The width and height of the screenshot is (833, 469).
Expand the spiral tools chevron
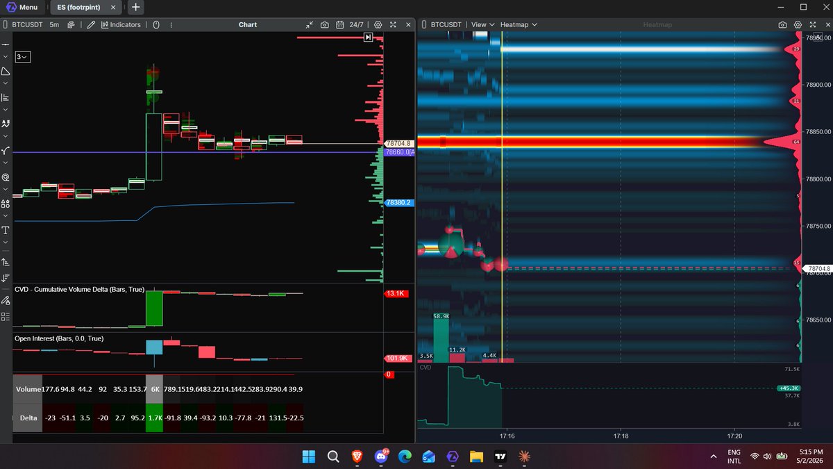6,190
